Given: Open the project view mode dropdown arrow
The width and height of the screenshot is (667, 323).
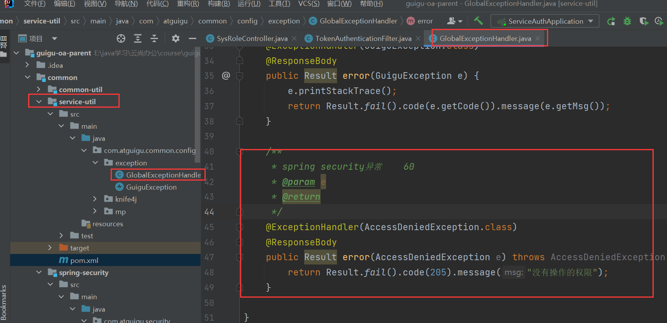Looking at the screenshot, I should click(x=54, y=39).
